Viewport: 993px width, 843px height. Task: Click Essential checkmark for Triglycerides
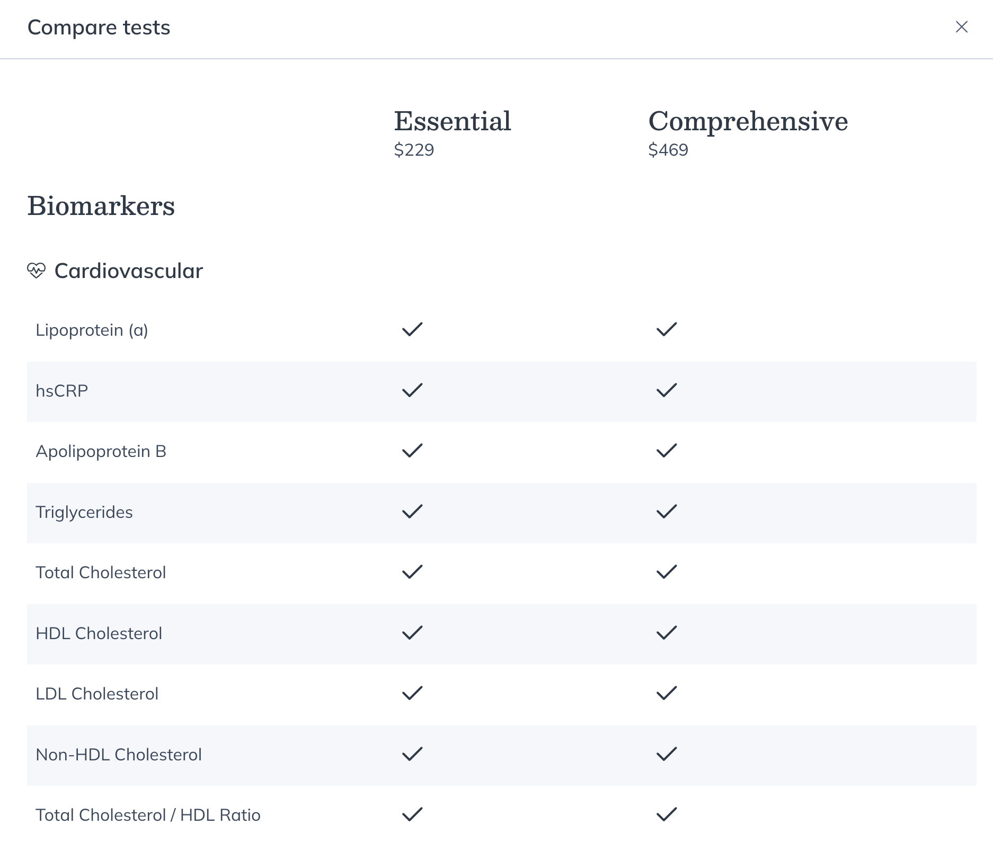412,512
